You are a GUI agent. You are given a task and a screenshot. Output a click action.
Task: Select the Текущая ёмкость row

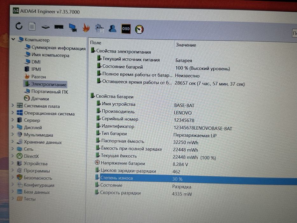[x=156, y=156]
